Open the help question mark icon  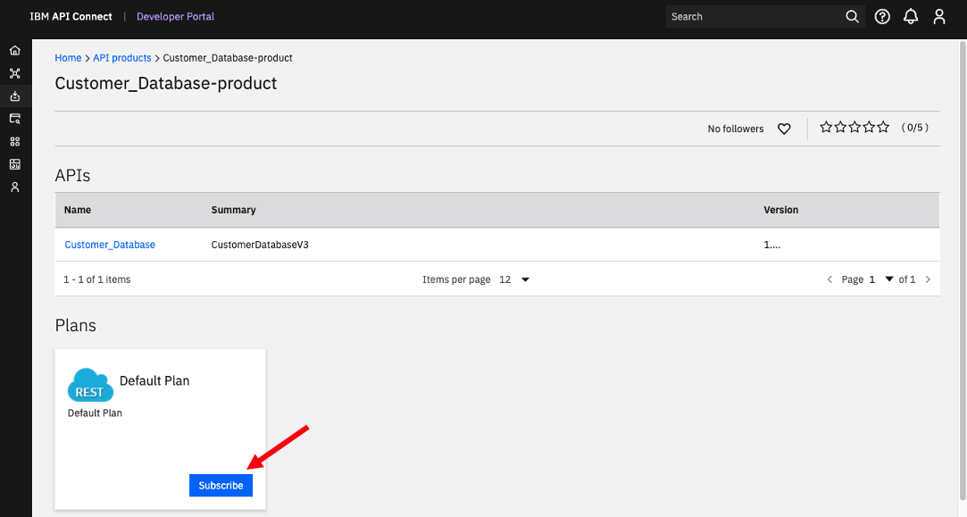pos(882,17)
